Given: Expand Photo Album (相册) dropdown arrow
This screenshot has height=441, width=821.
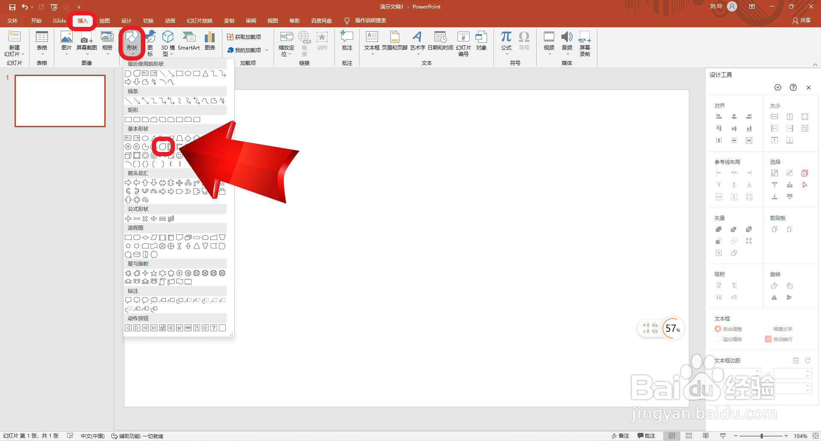Looking at the screenshot, I should click(107, 54).
